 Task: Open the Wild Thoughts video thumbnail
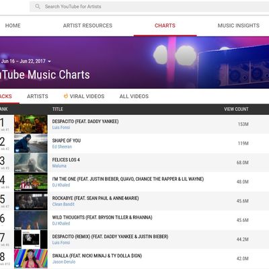pyautogui.click(x=31, y=221)
